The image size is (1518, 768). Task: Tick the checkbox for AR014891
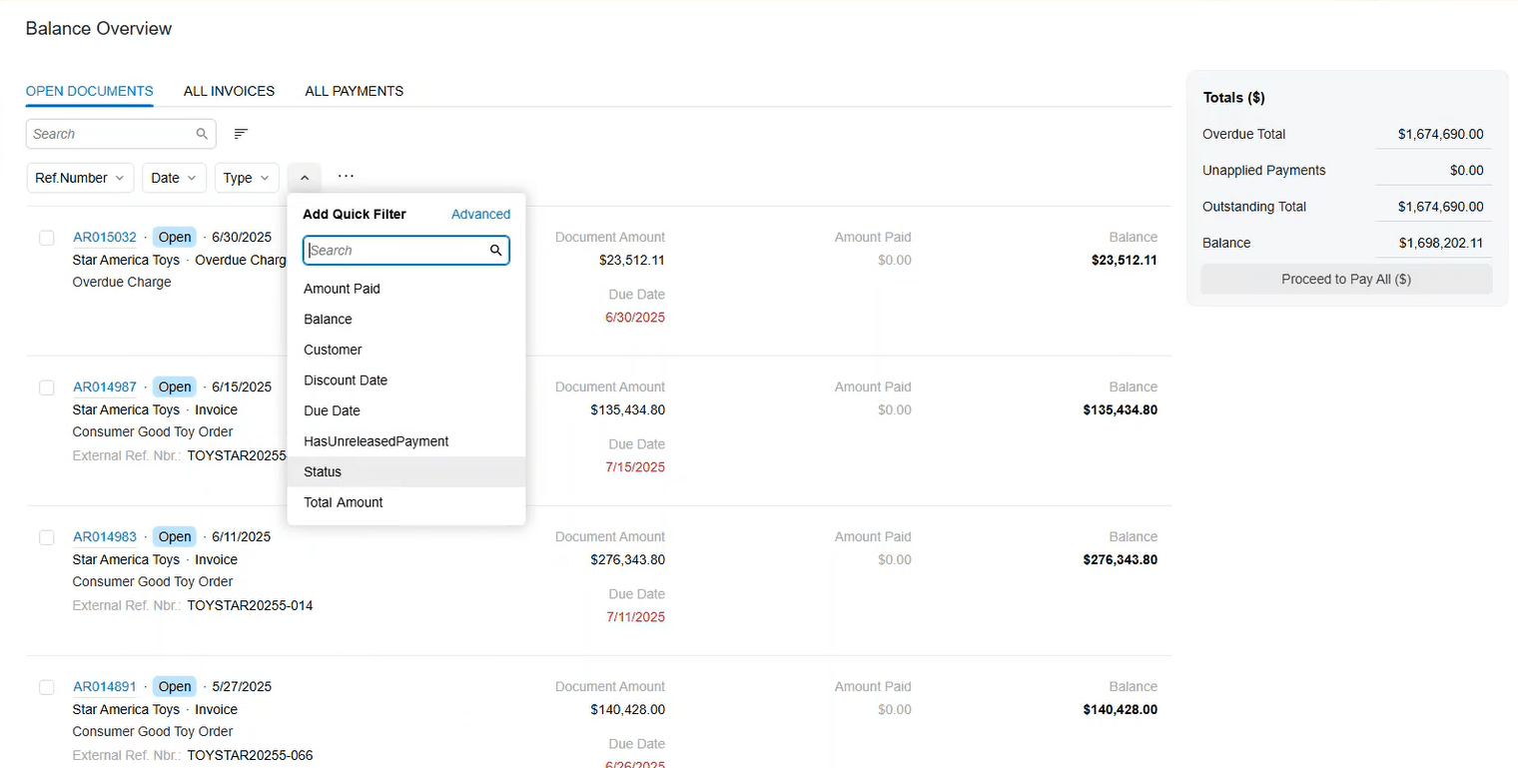[47, 687]
